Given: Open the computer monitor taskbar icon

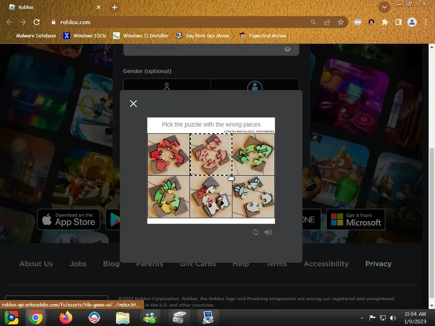Looking at the screenshot, I should (207, 318).
